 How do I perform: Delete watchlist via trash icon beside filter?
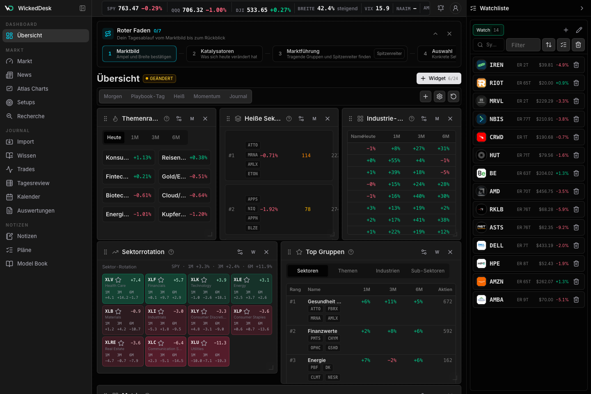click(578, 45)
